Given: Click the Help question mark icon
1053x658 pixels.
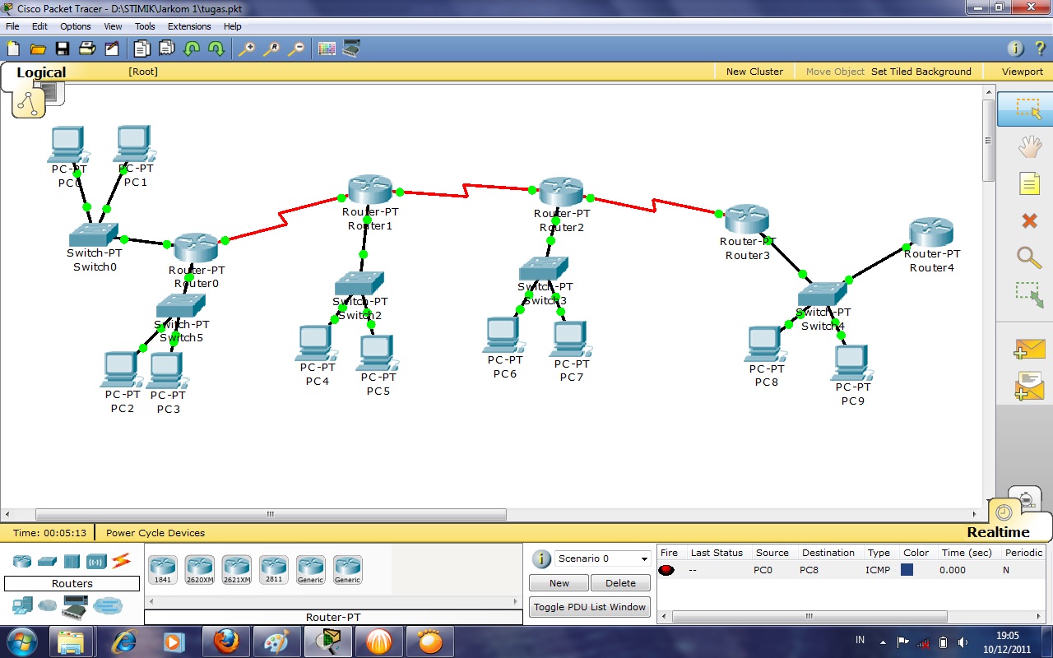Looking at the screenshot, I should point(1040,49).
